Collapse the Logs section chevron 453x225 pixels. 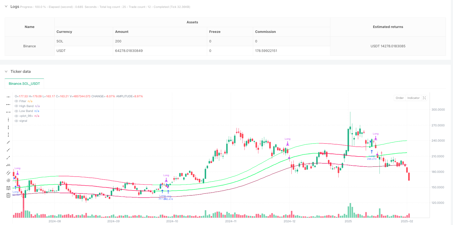pyautogui.click(x=6, y=7)
